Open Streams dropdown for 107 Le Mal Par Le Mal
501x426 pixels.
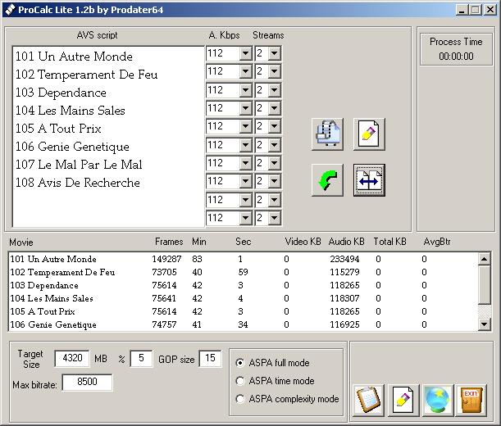coord(275,163)
